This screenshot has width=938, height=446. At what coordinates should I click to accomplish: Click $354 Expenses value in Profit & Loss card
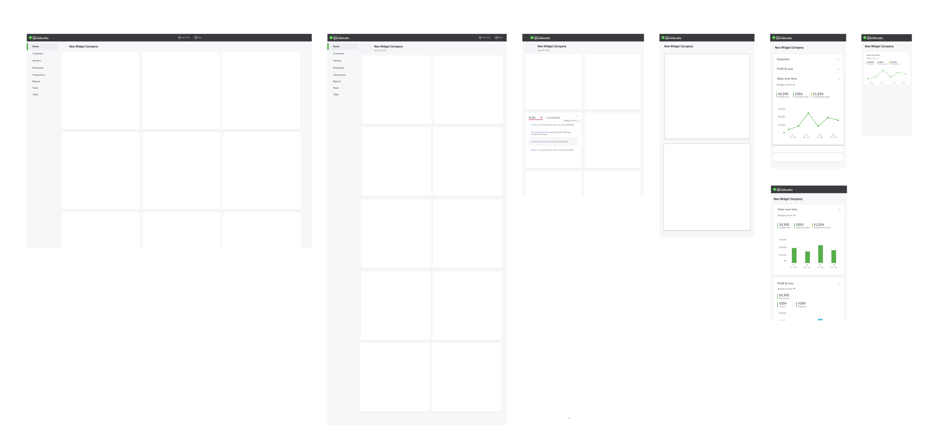(x=802, y=304)
